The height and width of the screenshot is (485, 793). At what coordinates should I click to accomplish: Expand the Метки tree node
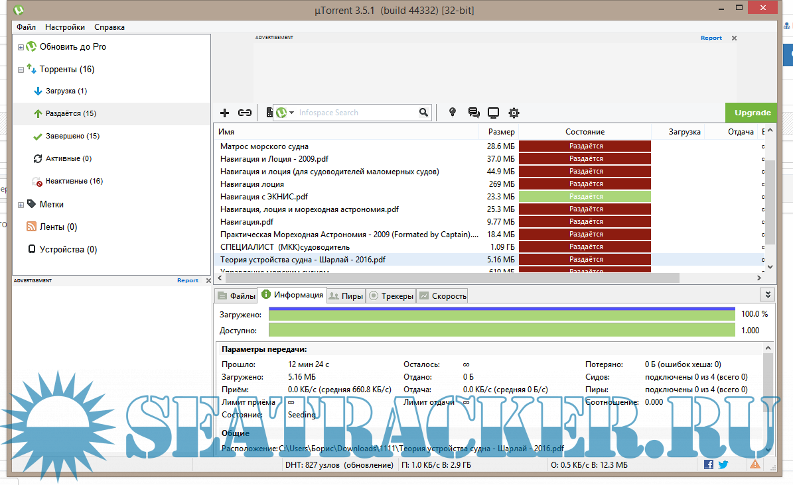coord(21,205)
